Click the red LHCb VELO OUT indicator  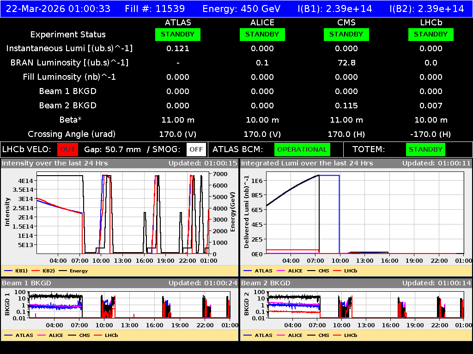[67, 149]
